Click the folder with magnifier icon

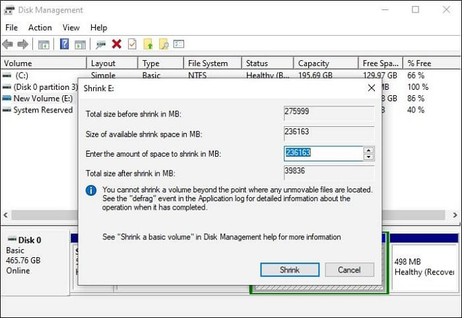pyautogui.click(x=163, y=44)
